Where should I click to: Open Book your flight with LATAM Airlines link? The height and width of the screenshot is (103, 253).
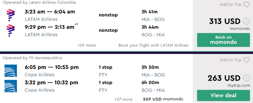(x=154, y=45)
